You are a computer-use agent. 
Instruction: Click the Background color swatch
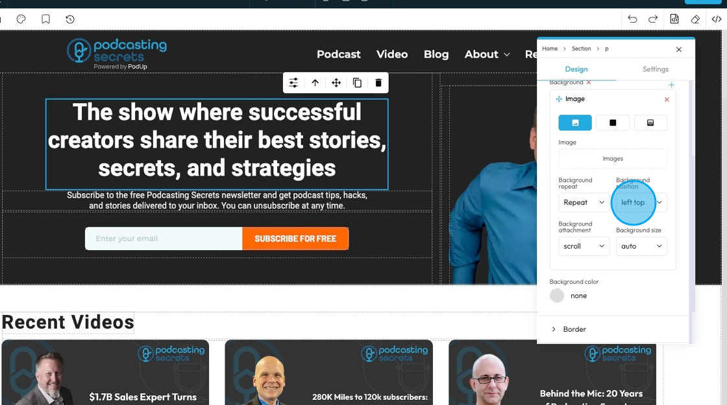click(x=557, y=295)
